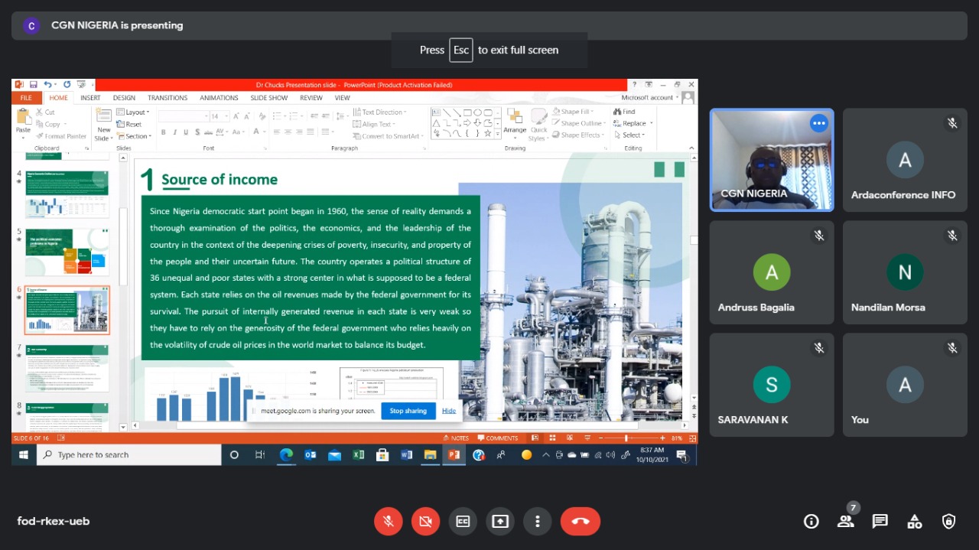The height and width of the screenshot is (550, 979).
Task: Open the Layout dropdown
Action: coord(133,112)
